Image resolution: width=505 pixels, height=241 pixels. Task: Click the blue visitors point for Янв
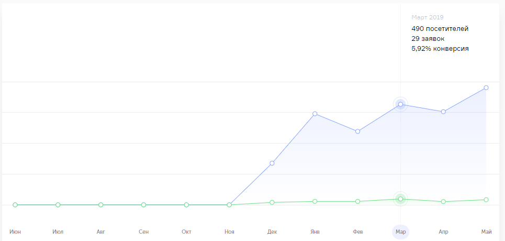tap(315, 114)
